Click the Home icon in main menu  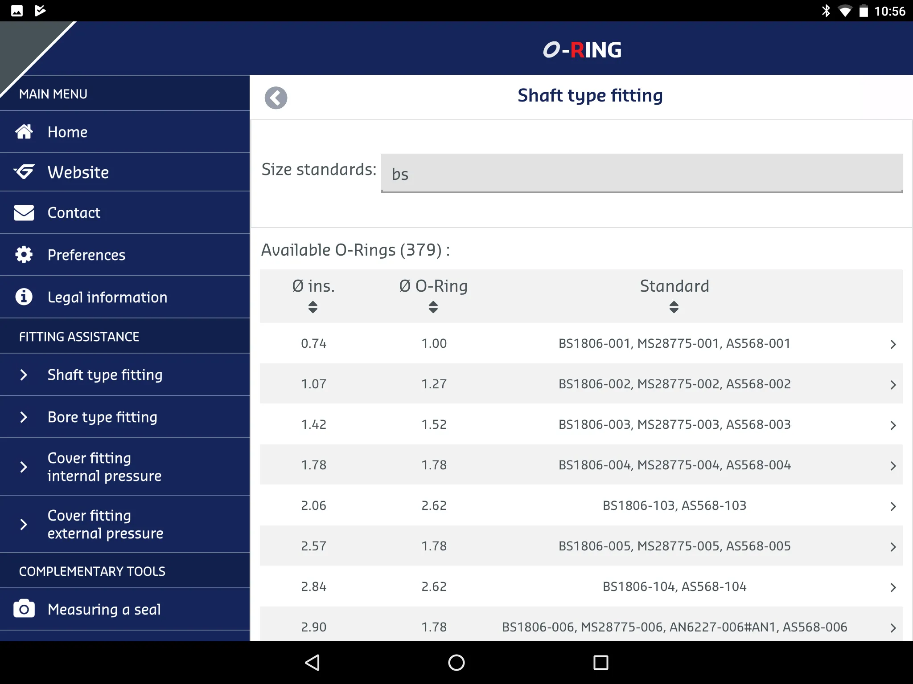click(25, 131)
